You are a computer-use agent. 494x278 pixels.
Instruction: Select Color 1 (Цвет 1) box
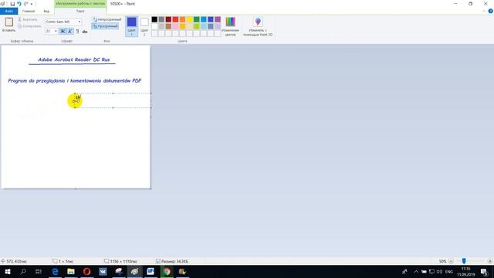point(131,26)
